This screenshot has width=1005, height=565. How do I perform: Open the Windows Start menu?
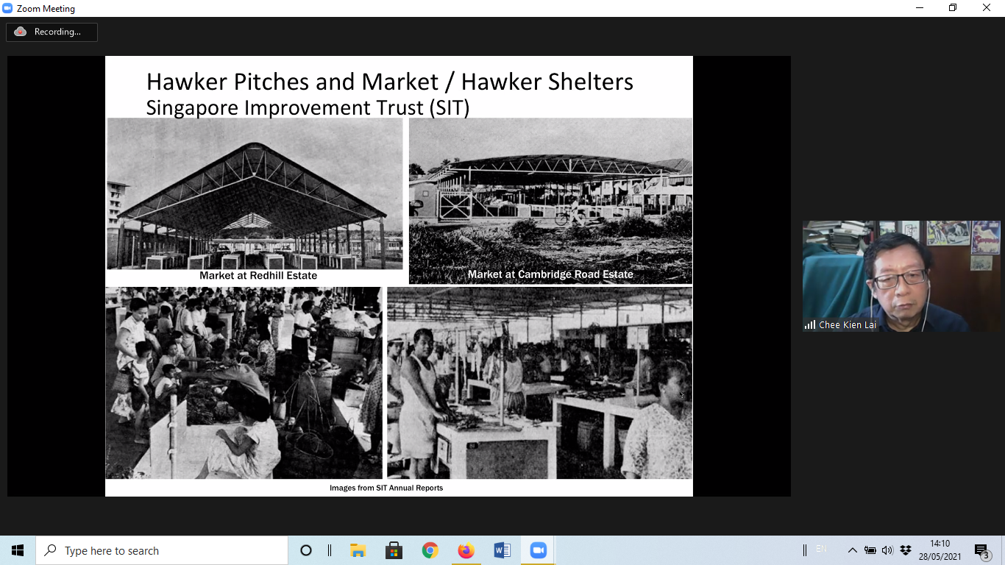click(18, 550)
